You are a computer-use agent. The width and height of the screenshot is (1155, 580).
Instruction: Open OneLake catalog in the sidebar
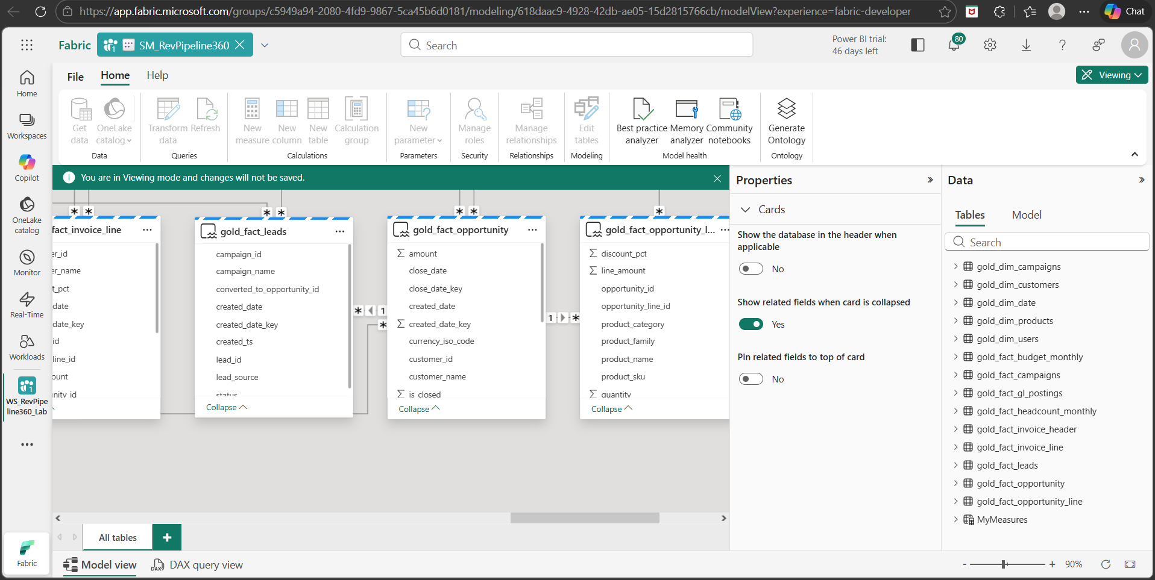27,214
